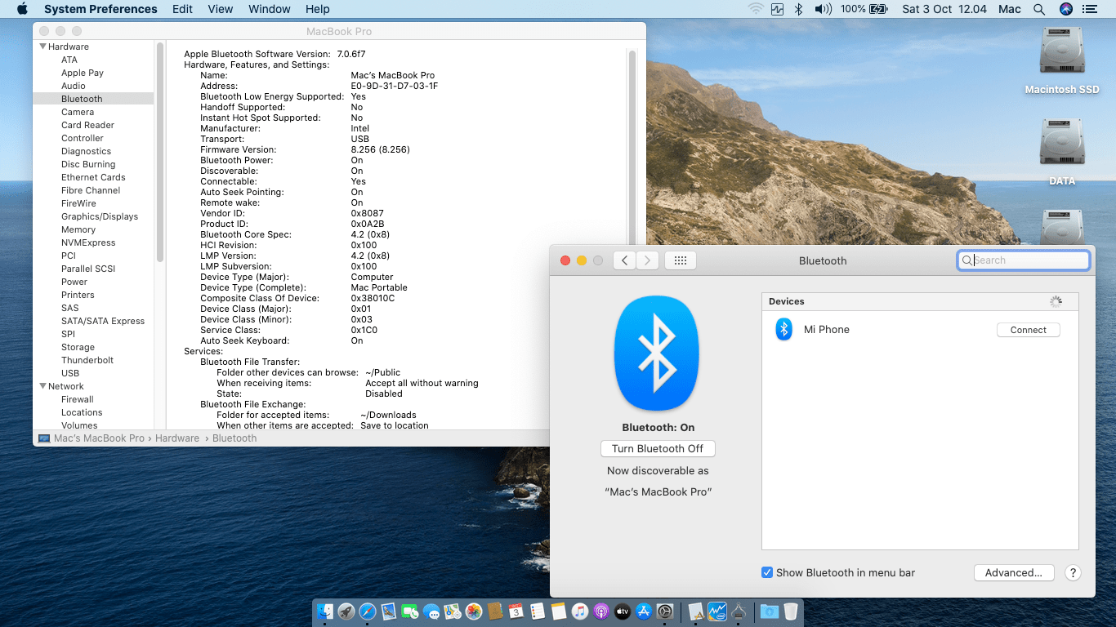Collapse the Hardware section in sidebar

pyautogui.click(x=43, y=47)
